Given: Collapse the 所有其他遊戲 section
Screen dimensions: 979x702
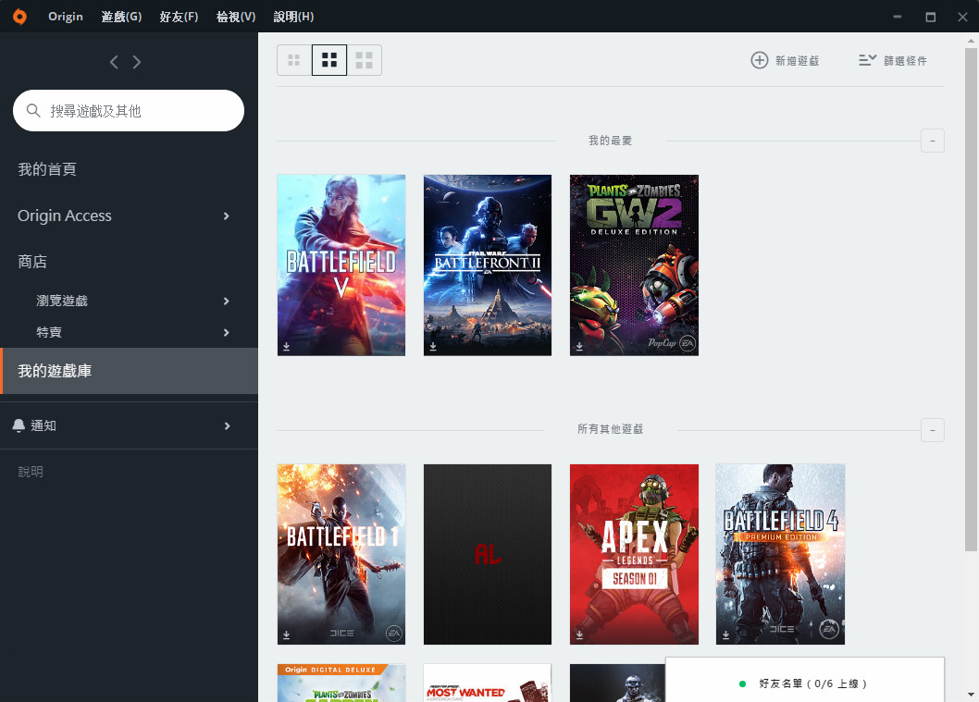Looking at the screenshot, I should (x=932, y=430).
